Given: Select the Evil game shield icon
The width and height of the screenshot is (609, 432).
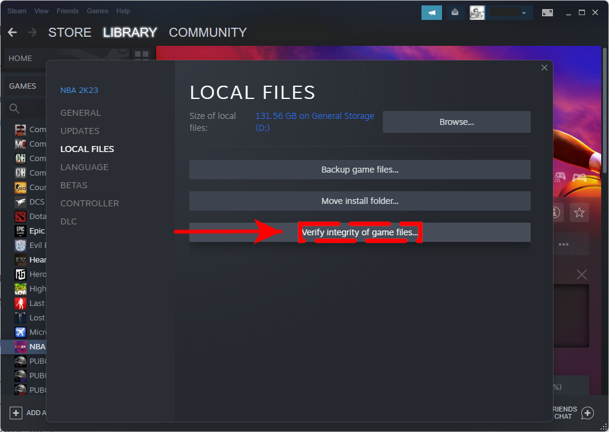Looking at the screenshot, I should (20, 245).
